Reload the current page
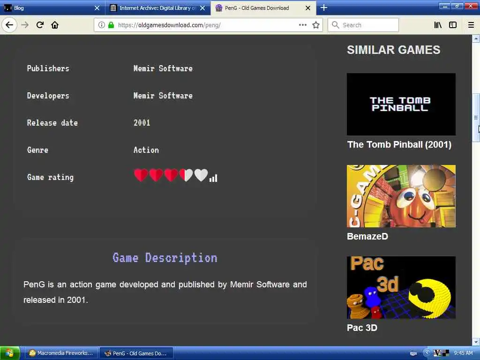This screenshot has width=480, height=360. (40, 25)
